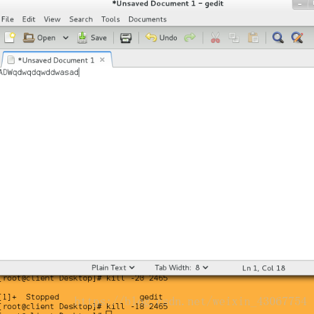Viewport: 314px width, 314px height.
Task: Click the document icon on the tab
Action: pyautogui.click(x=11, y=60)
